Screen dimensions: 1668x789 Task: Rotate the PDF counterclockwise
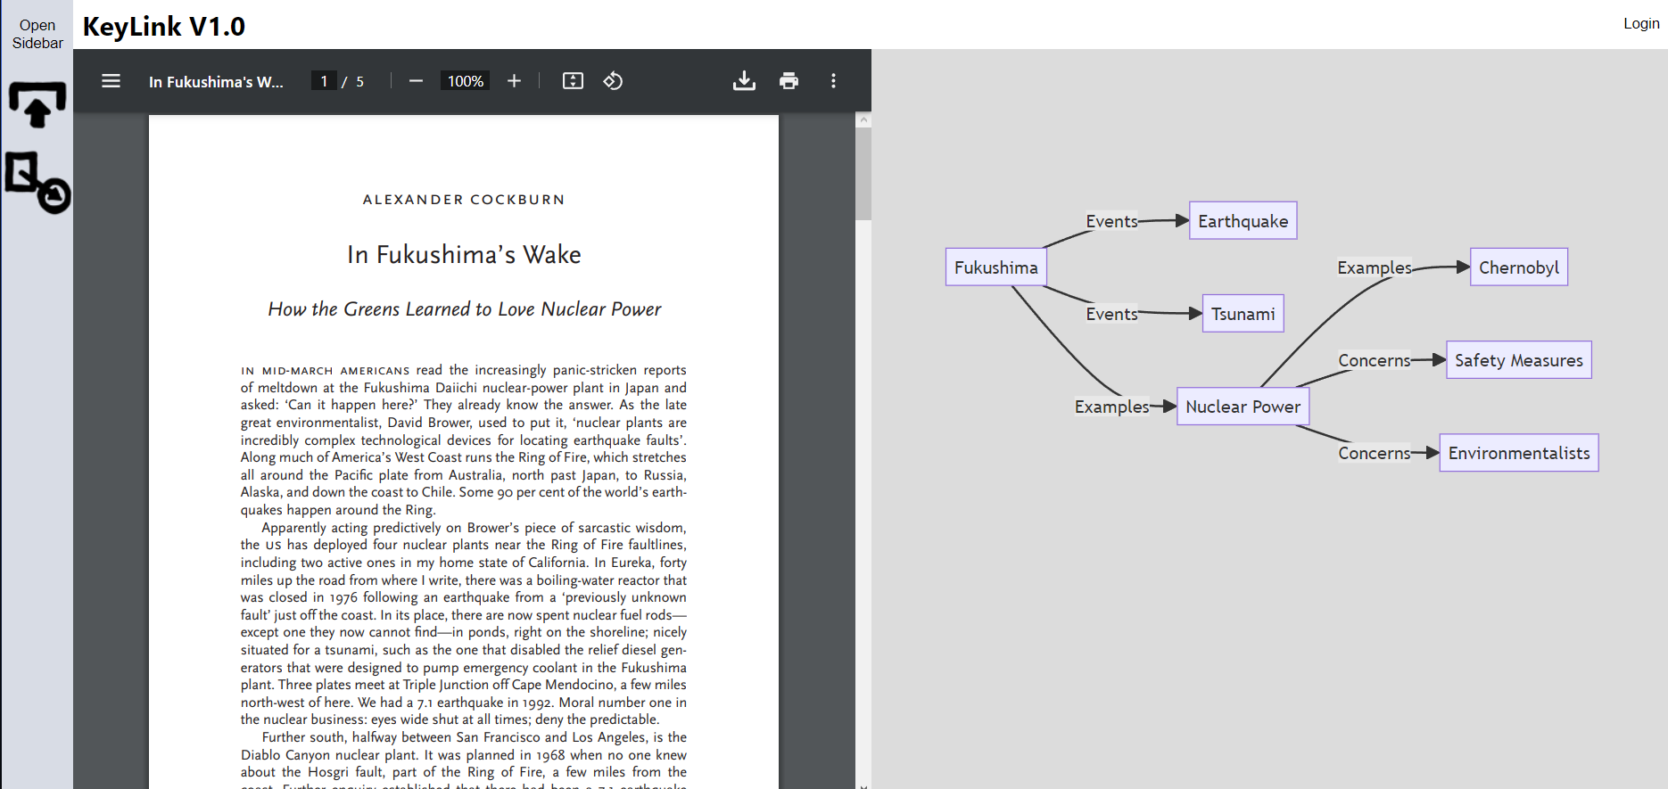pyautogui.click(x=613, y=81)
